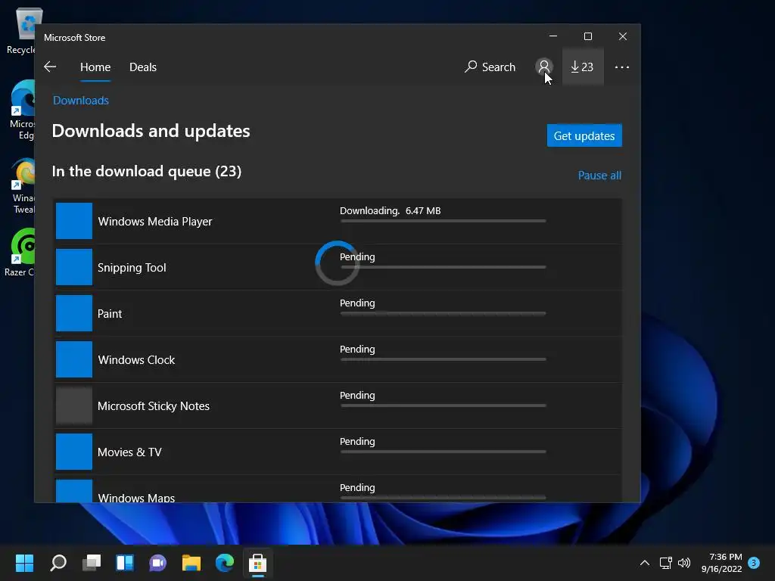Screen dimensions: 775x581
Task: Select the Snipping Tool row name
Action: click(132, 267)
